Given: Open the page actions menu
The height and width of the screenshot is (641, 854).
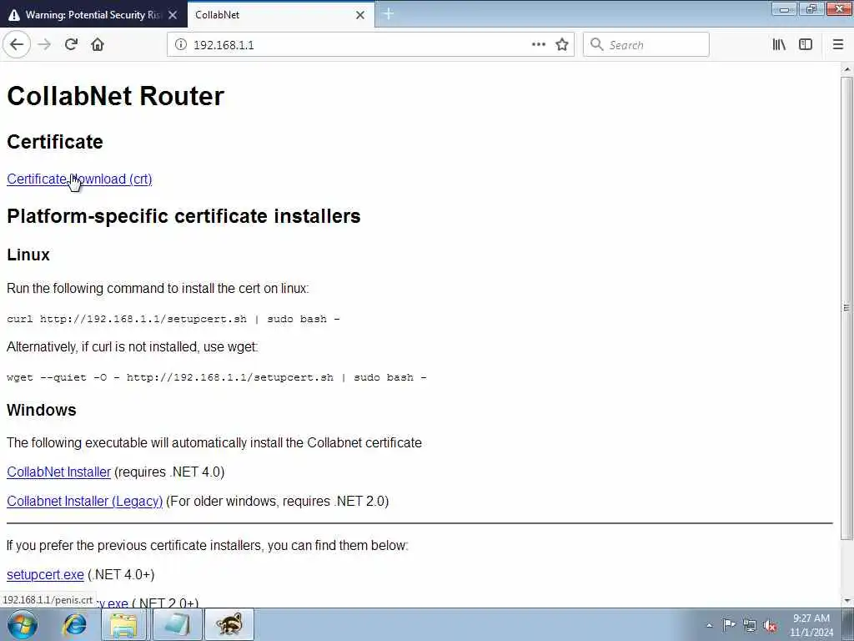Looking at the screenshot, I should 538,45.
